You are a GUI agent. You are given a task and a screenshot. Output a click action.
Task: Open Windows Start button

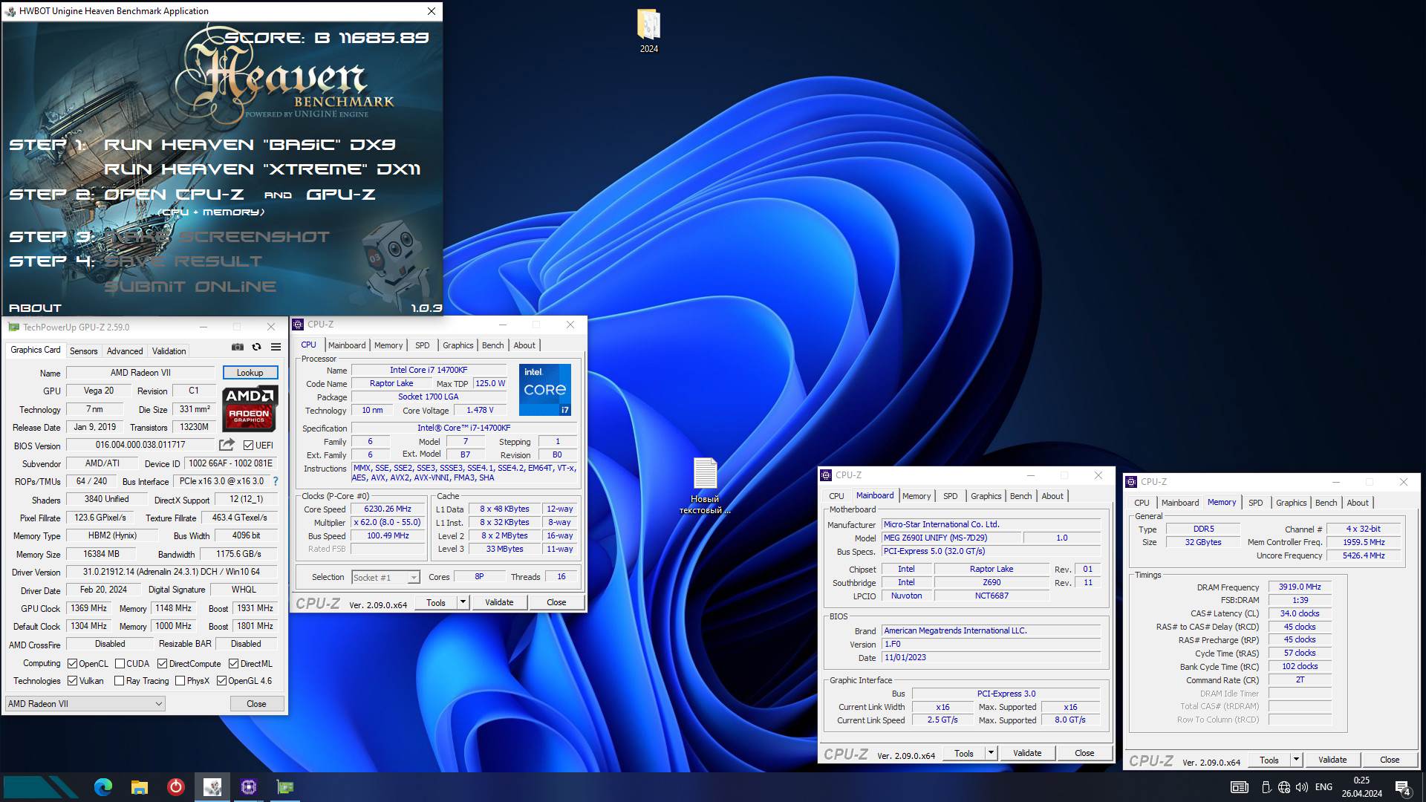[x=41, y=787]
